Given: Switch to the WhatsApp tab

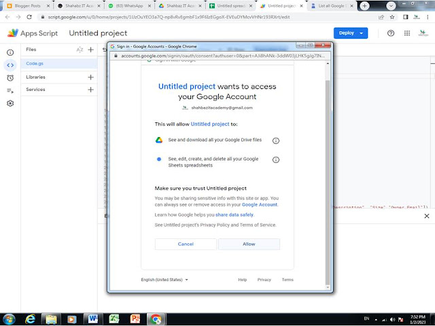Looking at the screenshot, I should [x=129, y=5].
